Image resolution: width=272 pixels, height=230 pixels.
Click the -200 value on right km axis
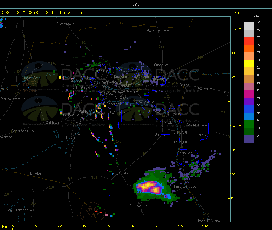233,174
